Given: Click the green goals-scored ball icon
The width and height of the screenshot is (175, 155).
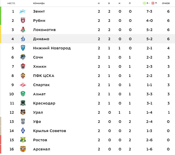Looking at the screenshot, I should pyautogui.click(x=144, y=3).
